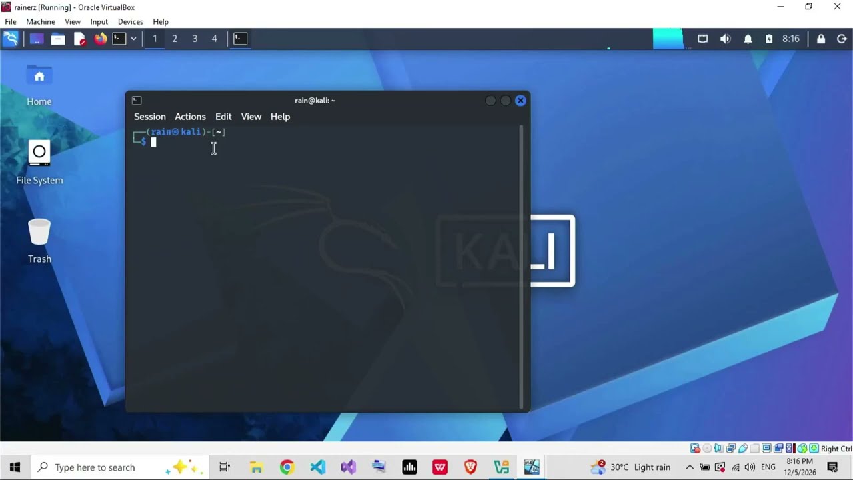This screenshot has width=853, height=480.
Task: Open VirtualBox Devices menu
Action: point(131,21)
